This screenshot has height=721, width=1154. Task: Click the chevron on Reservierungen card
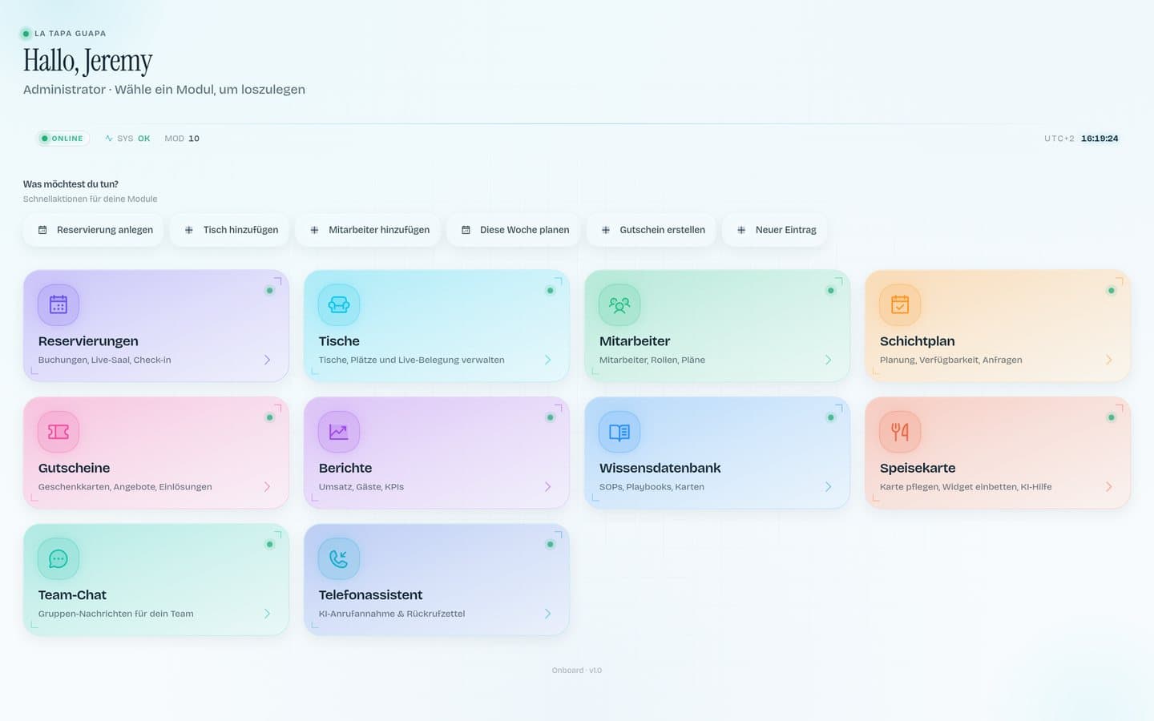tap(267, 360)
